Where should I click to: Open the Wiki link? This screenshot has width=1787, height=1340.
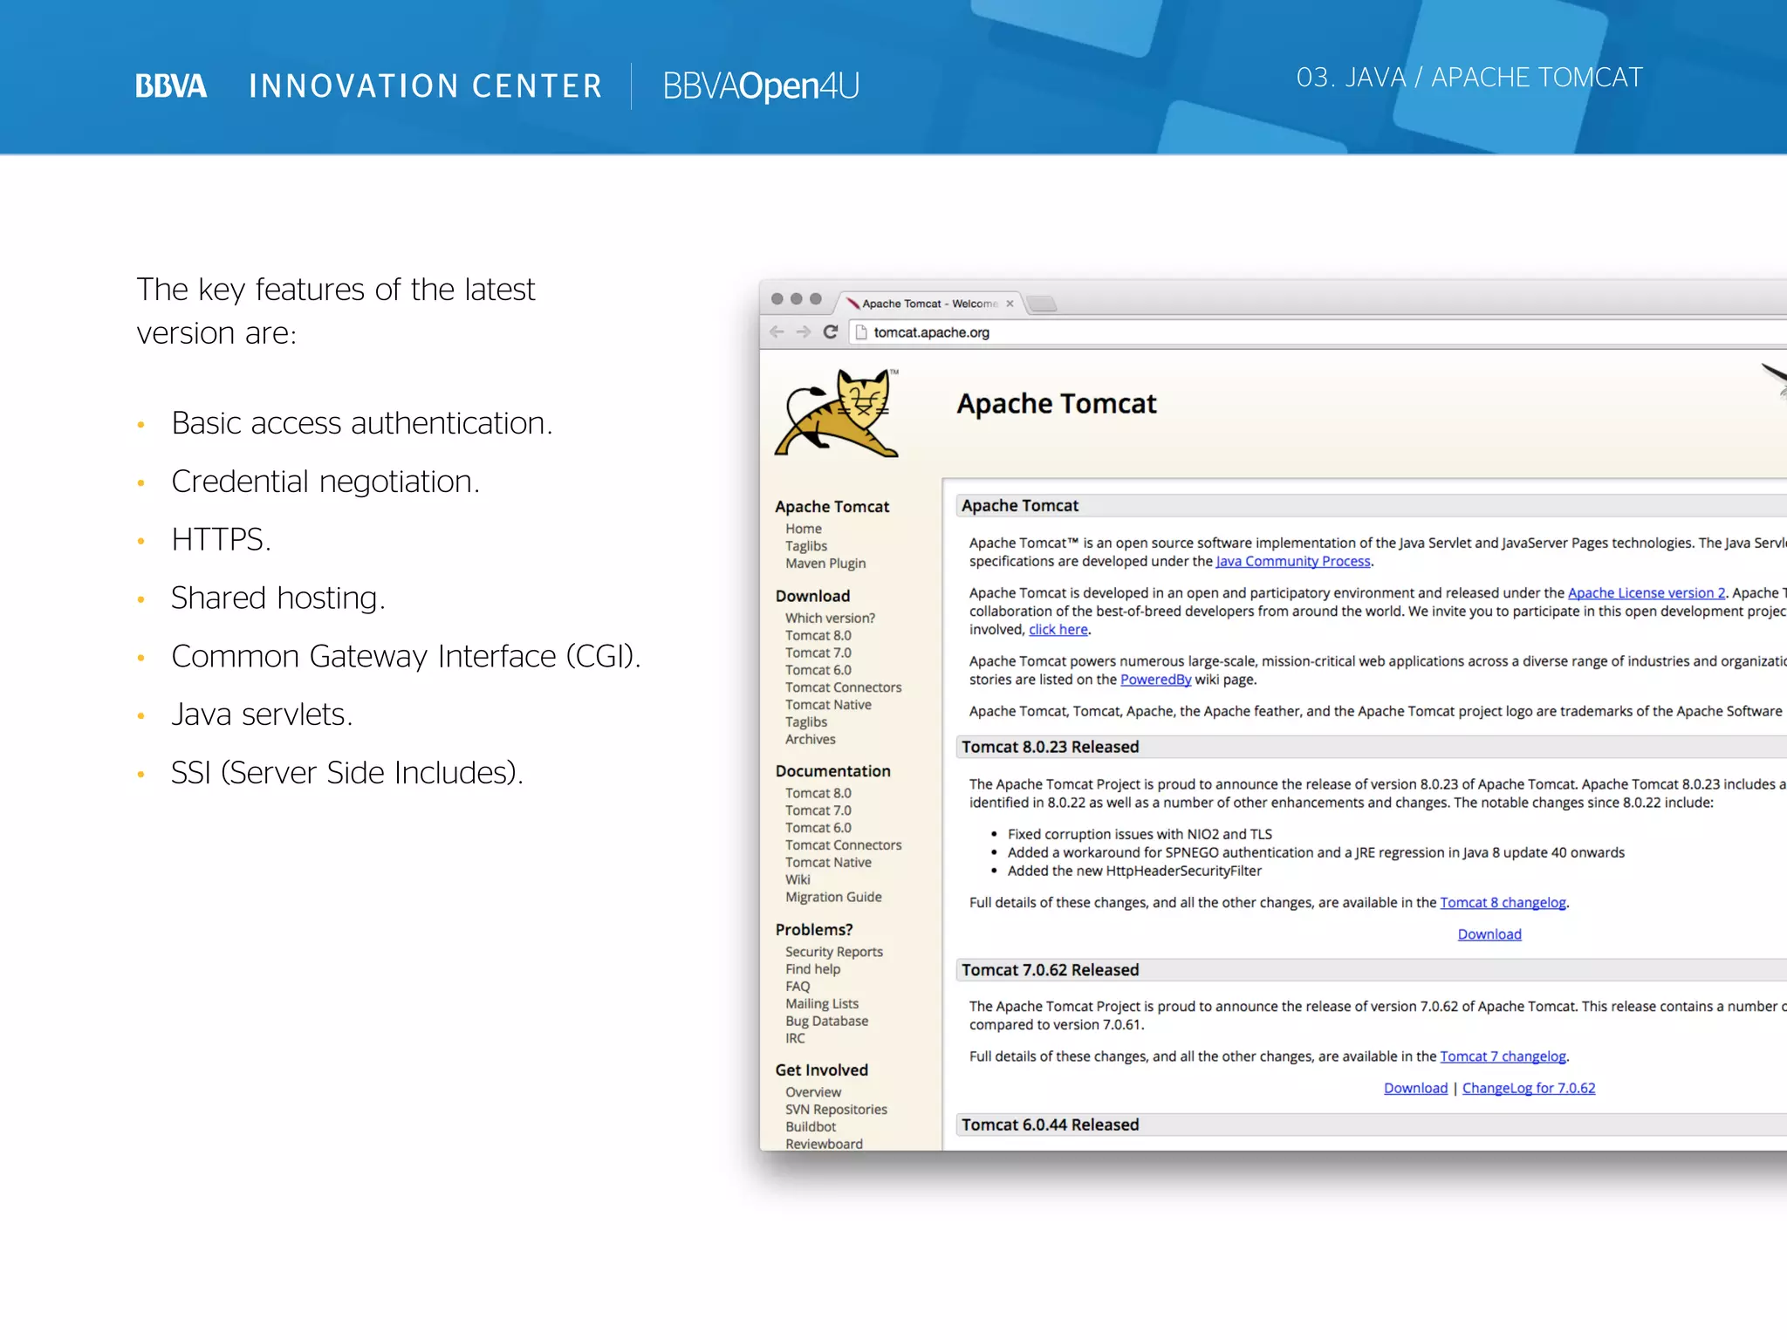[x=798, y=879]
